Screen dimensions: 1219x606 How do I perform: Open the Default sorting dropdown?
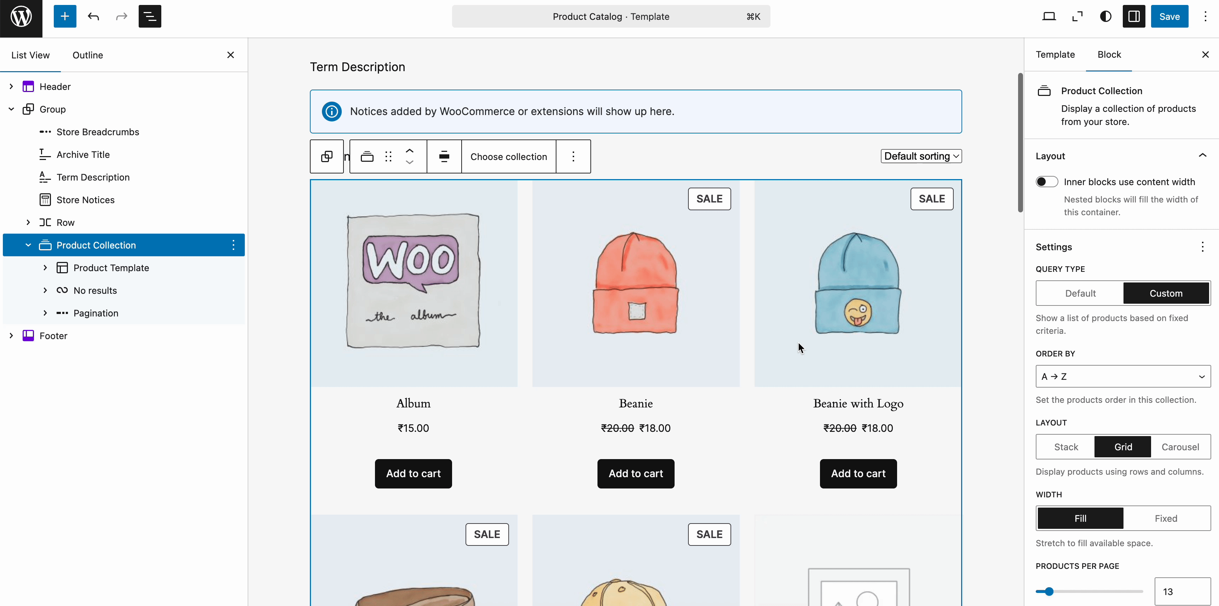tap(921, 156)
